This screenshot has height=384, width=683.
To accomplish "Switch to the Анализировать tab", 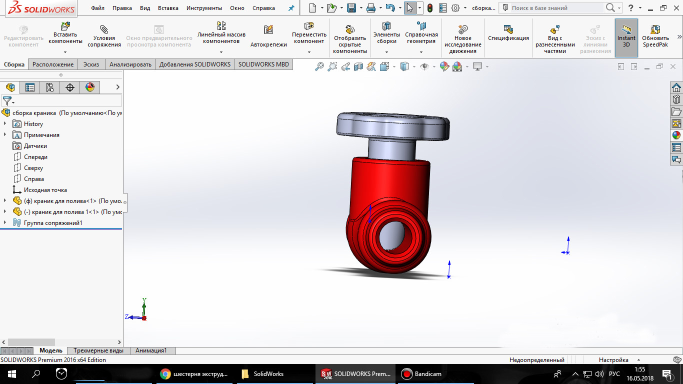I will pyautogui.click(x=130, y=64).
